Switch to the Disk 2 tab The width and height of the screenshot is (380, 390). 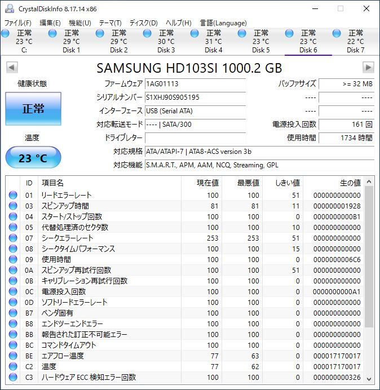tap(119, 41)
